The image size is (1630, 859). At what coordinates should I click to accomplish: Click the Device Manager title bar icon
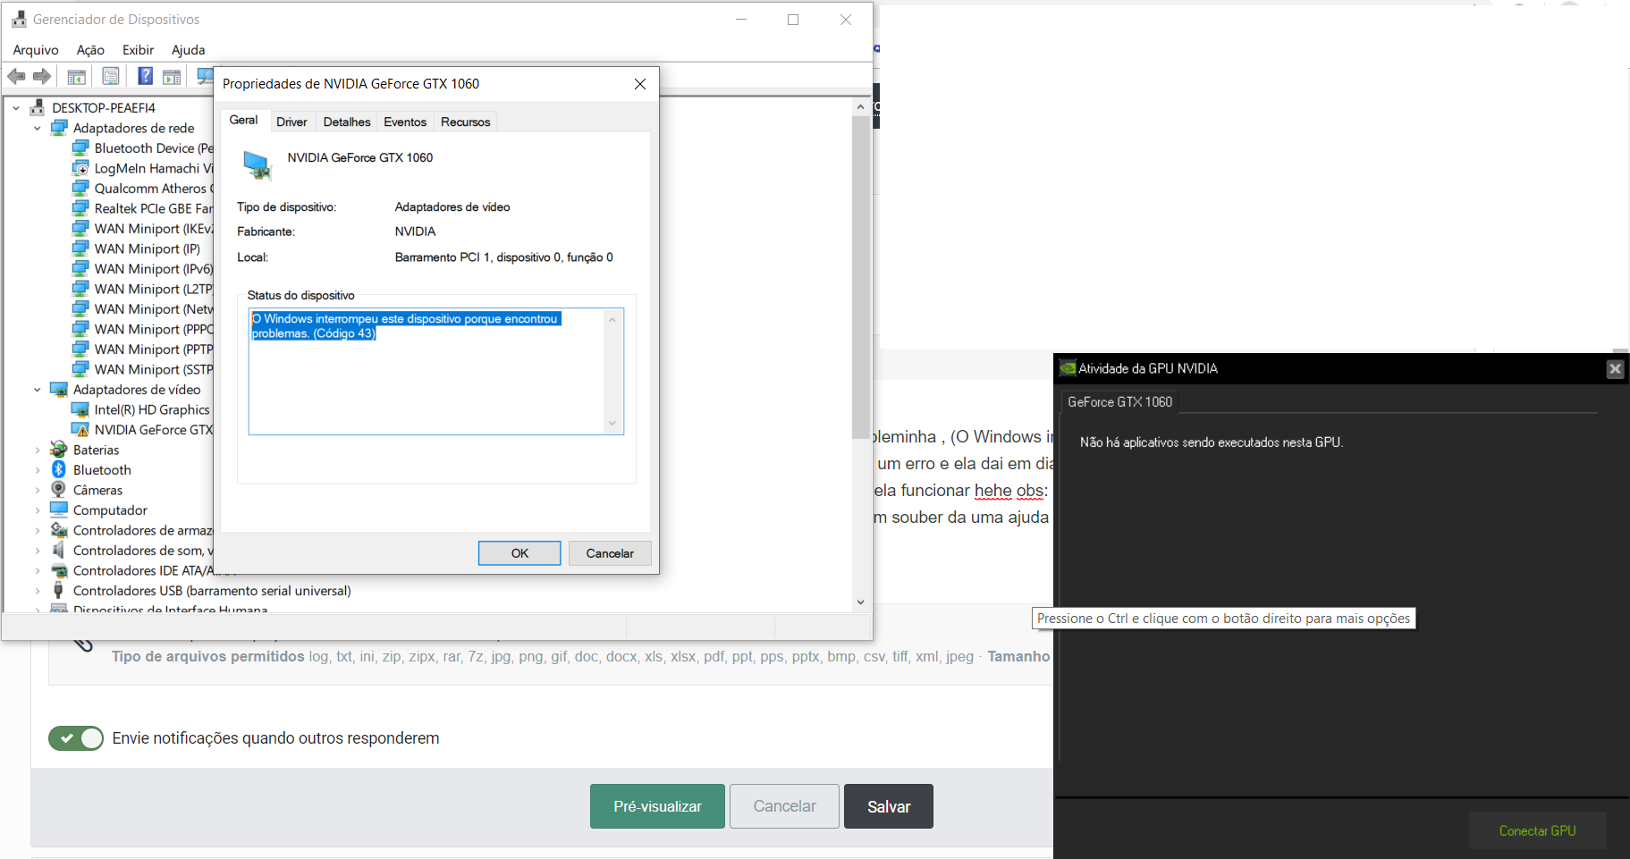tap(19, 19)
